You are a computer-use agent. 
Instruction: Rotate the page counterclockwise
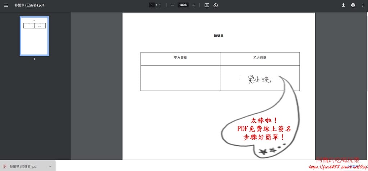[216, 5]
